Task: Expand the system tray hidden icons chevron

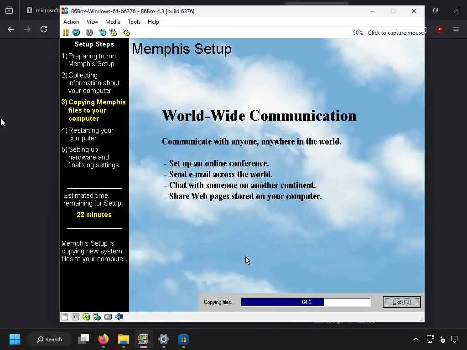Action: 416,339
